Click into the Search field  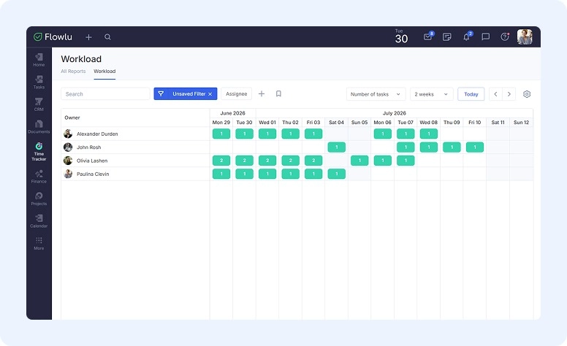coord(105,94)
